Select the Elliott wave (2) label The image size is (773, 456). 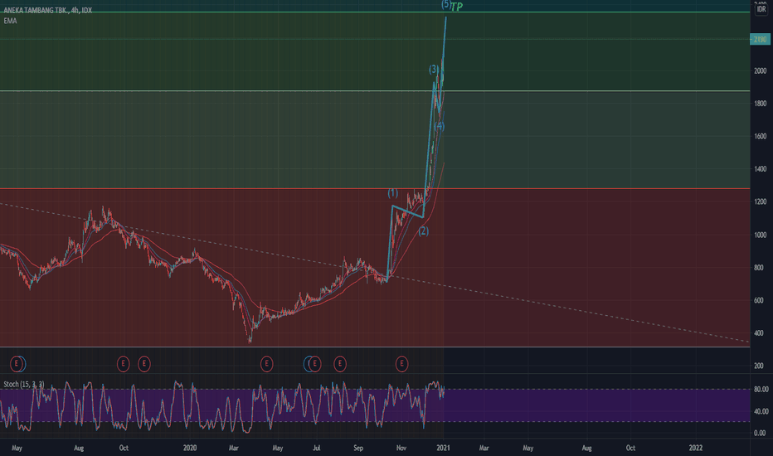(x=424, y=230)
